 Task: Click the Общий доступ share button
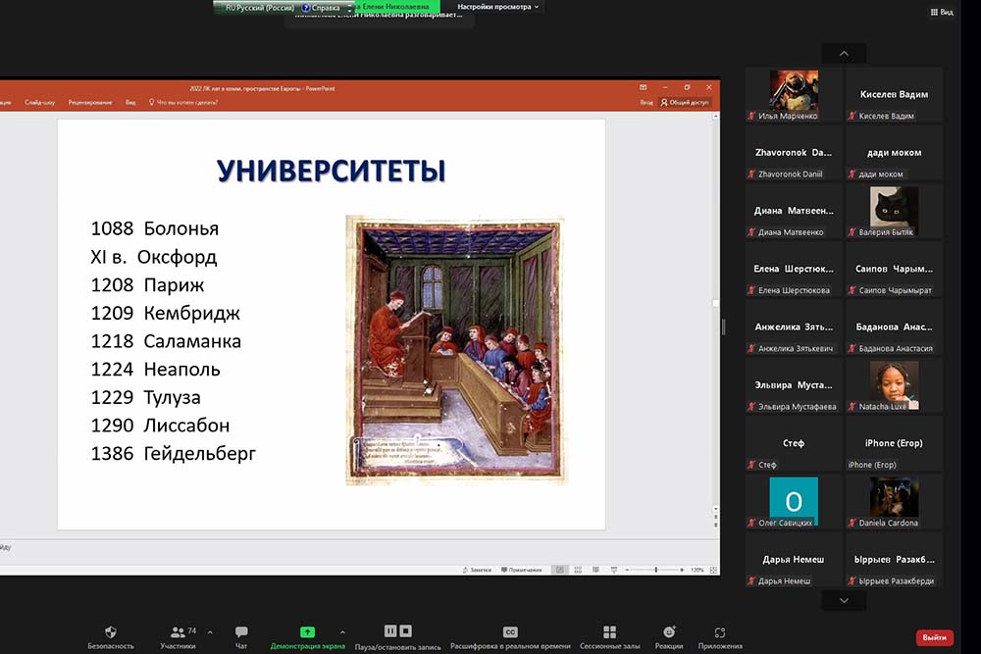pyautogui.click(x=685, y=102)
